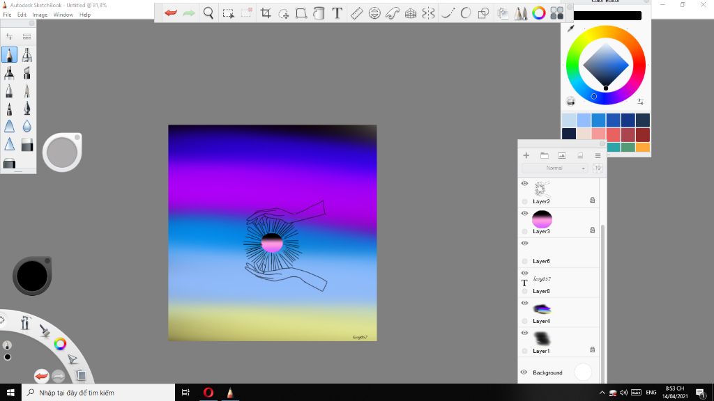Toggle visibility of Layer6
Viewport: 714px width, 401px height.
click(524, 244)
